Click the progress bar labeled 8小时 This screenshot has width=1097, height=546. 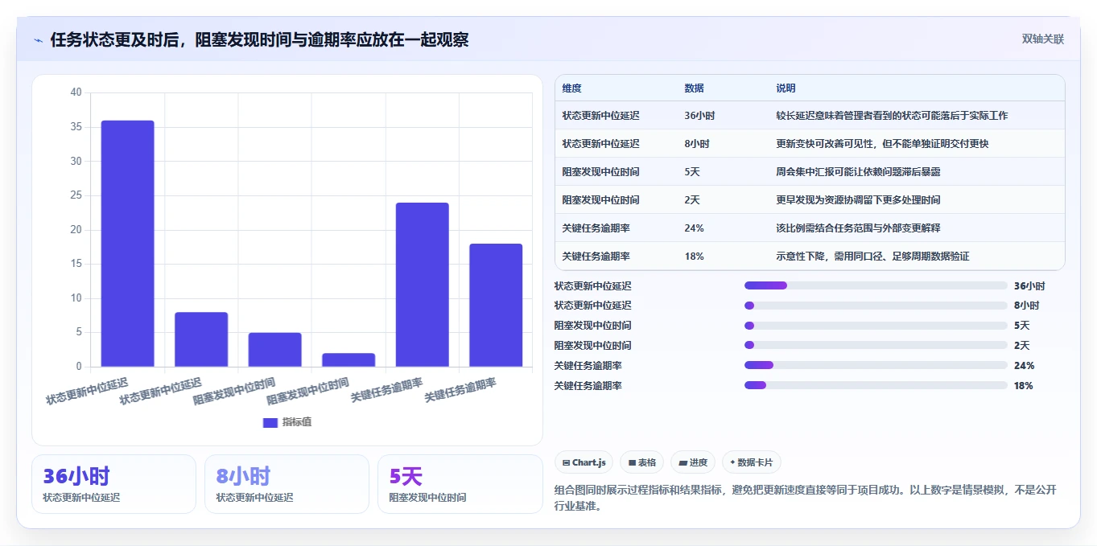pyautogui.click(x=876, y=306)
